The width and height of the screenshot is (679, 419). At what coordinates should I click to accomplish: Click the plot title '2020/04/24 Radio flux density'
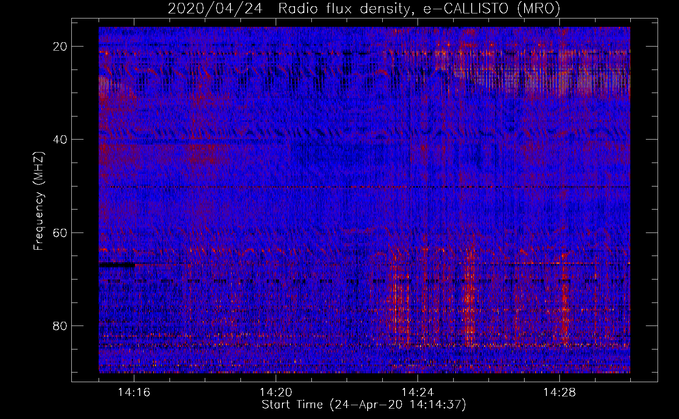[x=289, y=8]
